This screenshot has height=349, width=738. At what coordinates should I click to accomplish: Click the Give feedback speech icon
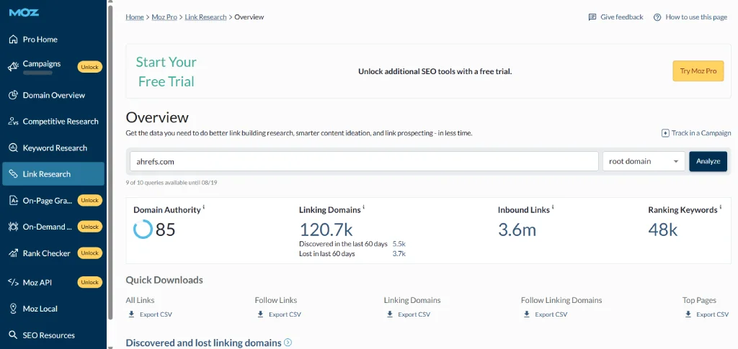point(592,17)
